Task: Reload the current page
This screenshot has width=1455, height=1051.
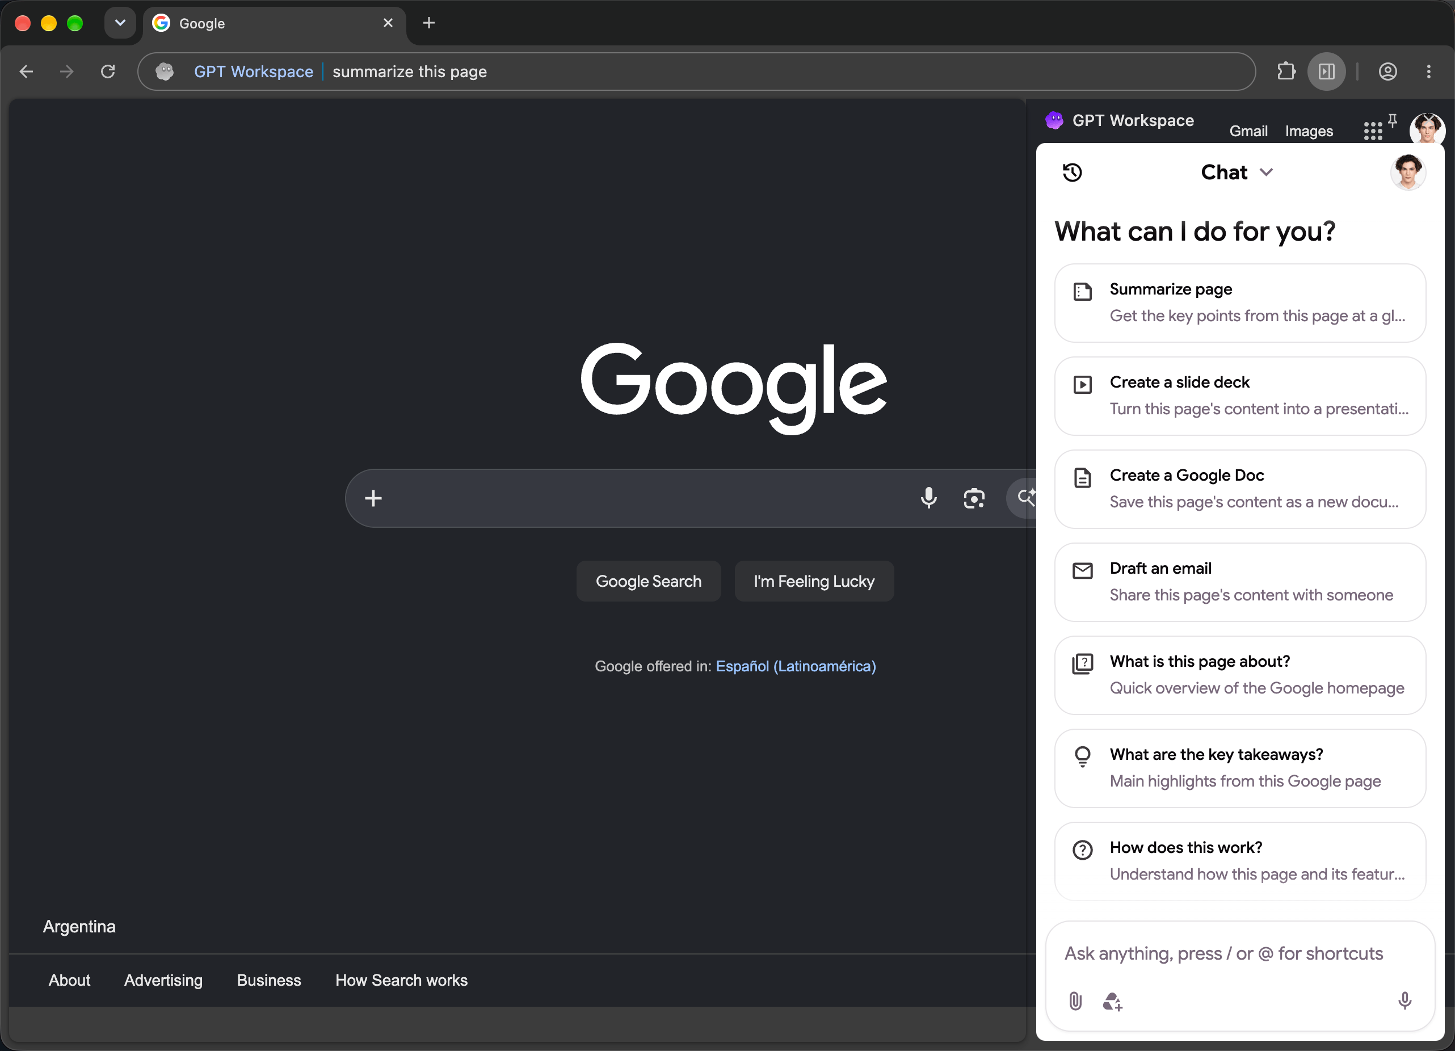Action: coord(108,72)
